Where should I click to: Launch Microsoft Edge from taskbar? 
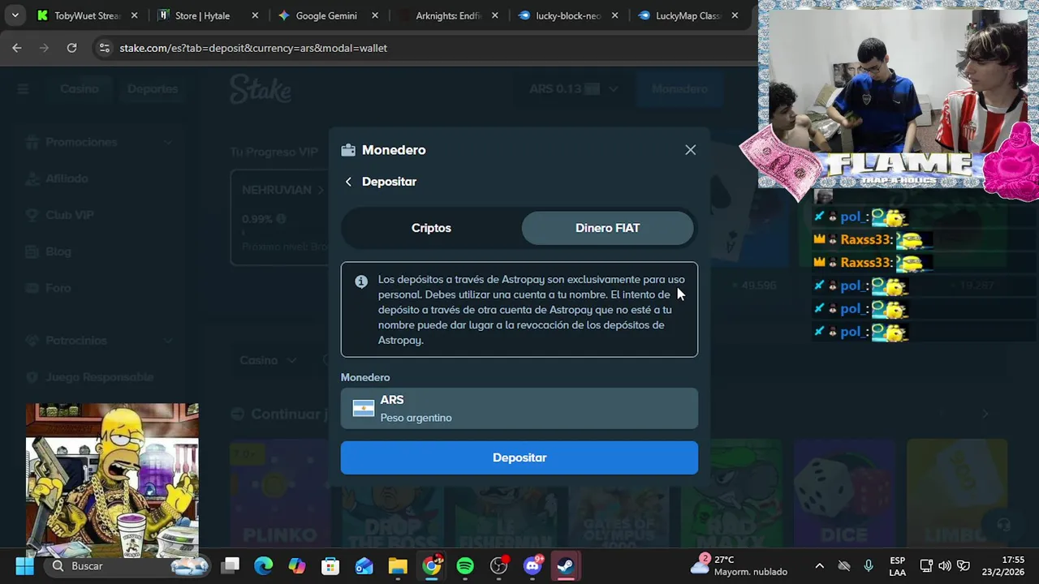pos(264,566)
